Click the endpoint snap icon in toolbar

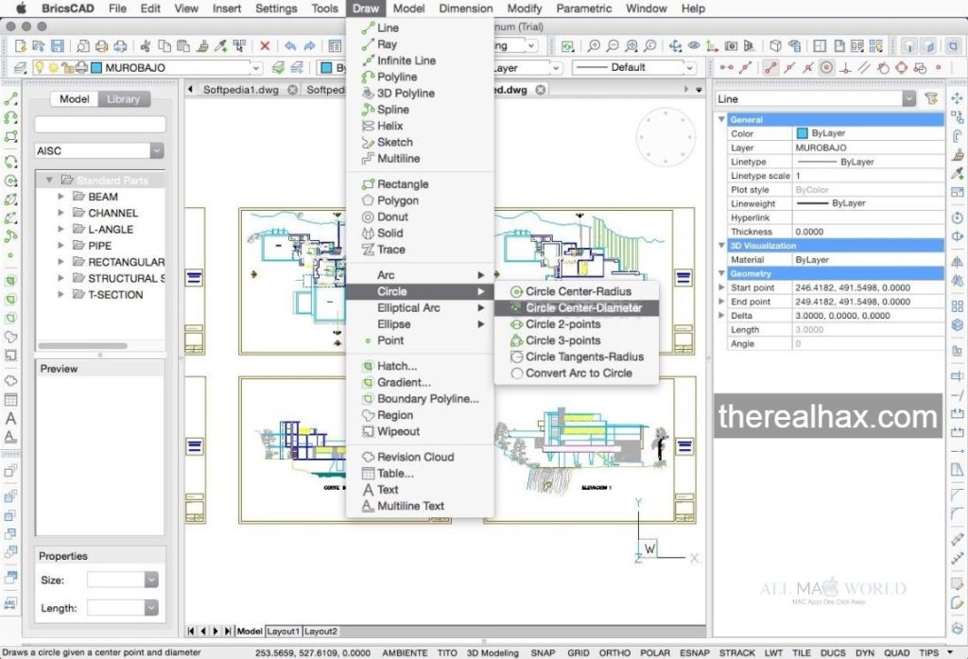pyautogui.click(x=770, y=67)
